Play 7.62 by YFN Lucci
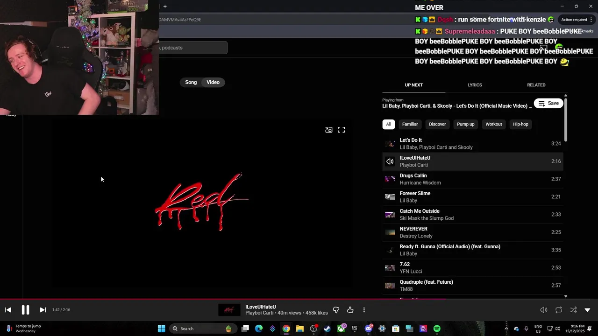 (472, 268)
